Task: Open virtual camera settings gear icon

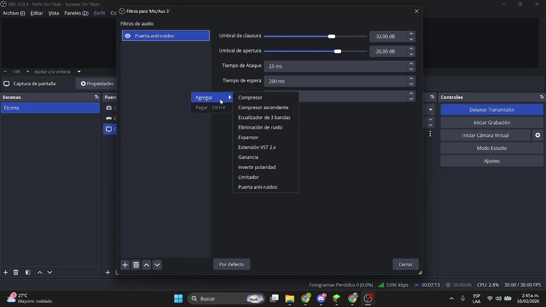Action: point(538,135)
